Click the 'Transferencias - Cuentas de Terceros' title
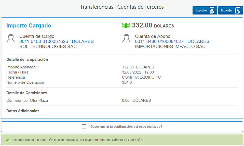244x146 pixels. [122, 7]
